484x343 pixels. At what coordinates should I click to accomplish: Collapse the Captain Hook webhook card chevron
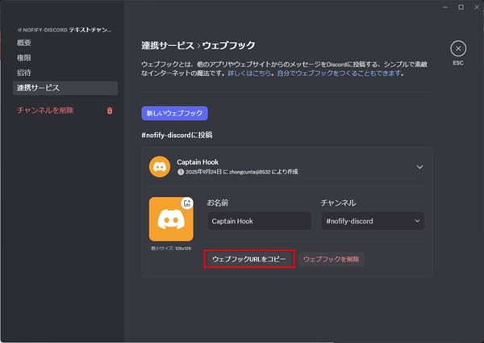pos(419,167)
